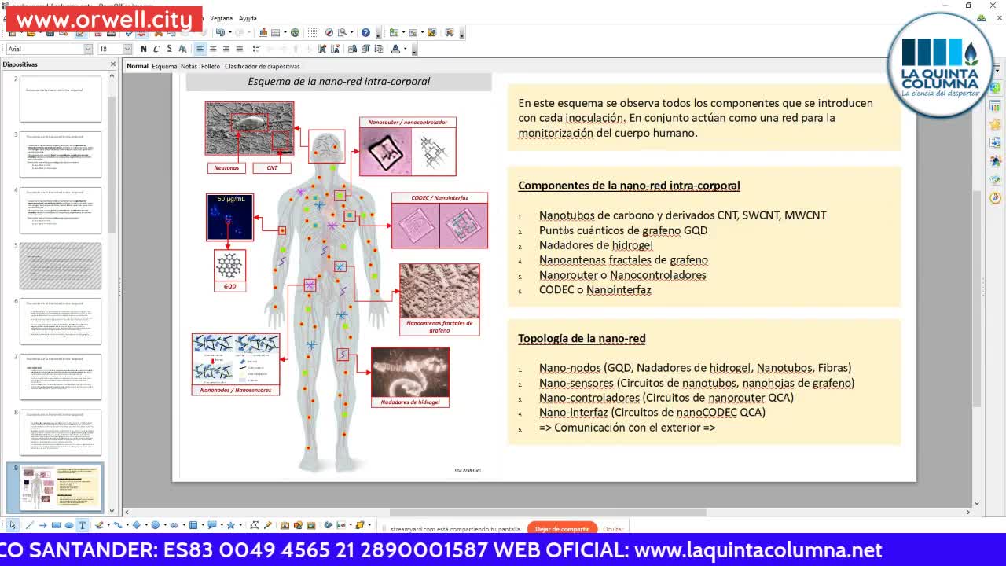1006x566 pixels.
Task: Start the Slide Show icon
Action: click(450, 32)
